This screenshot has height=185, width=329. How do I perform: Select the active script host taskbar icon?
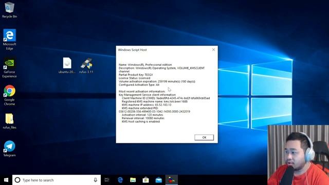[x=172, y=180]
